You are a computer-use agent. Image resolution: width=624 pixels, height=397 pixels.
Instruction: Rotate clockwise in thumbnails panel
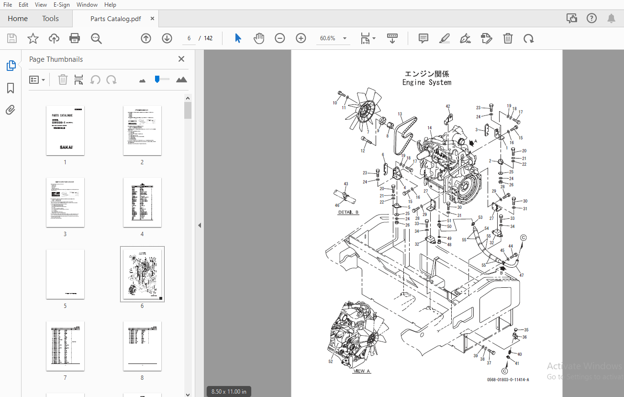111,79
